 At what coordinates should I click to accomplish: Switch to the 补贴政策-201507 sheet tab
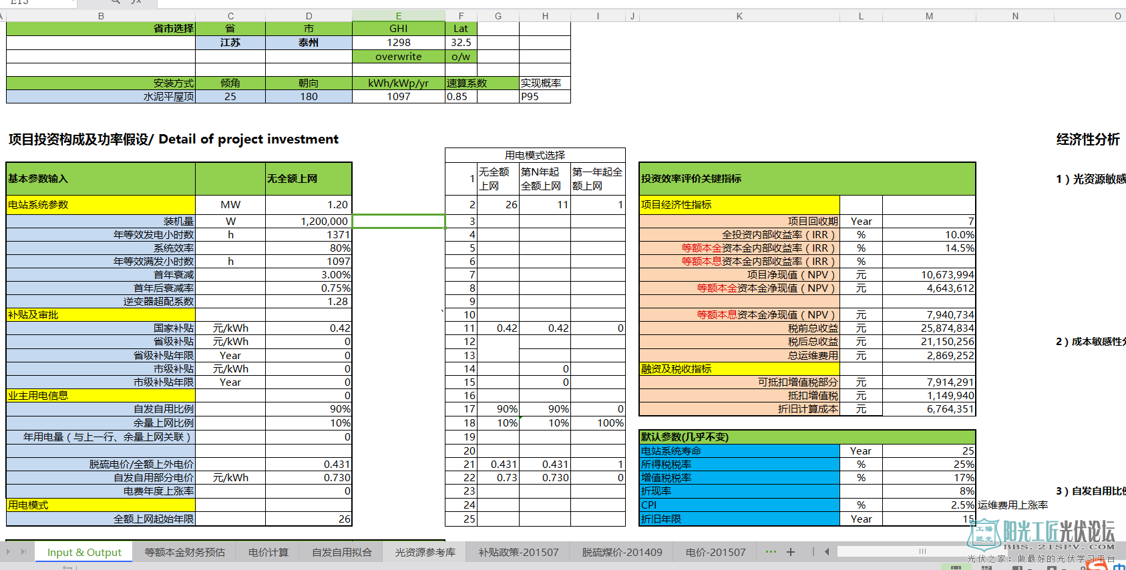pyautogui.click(x=518, y=552)
